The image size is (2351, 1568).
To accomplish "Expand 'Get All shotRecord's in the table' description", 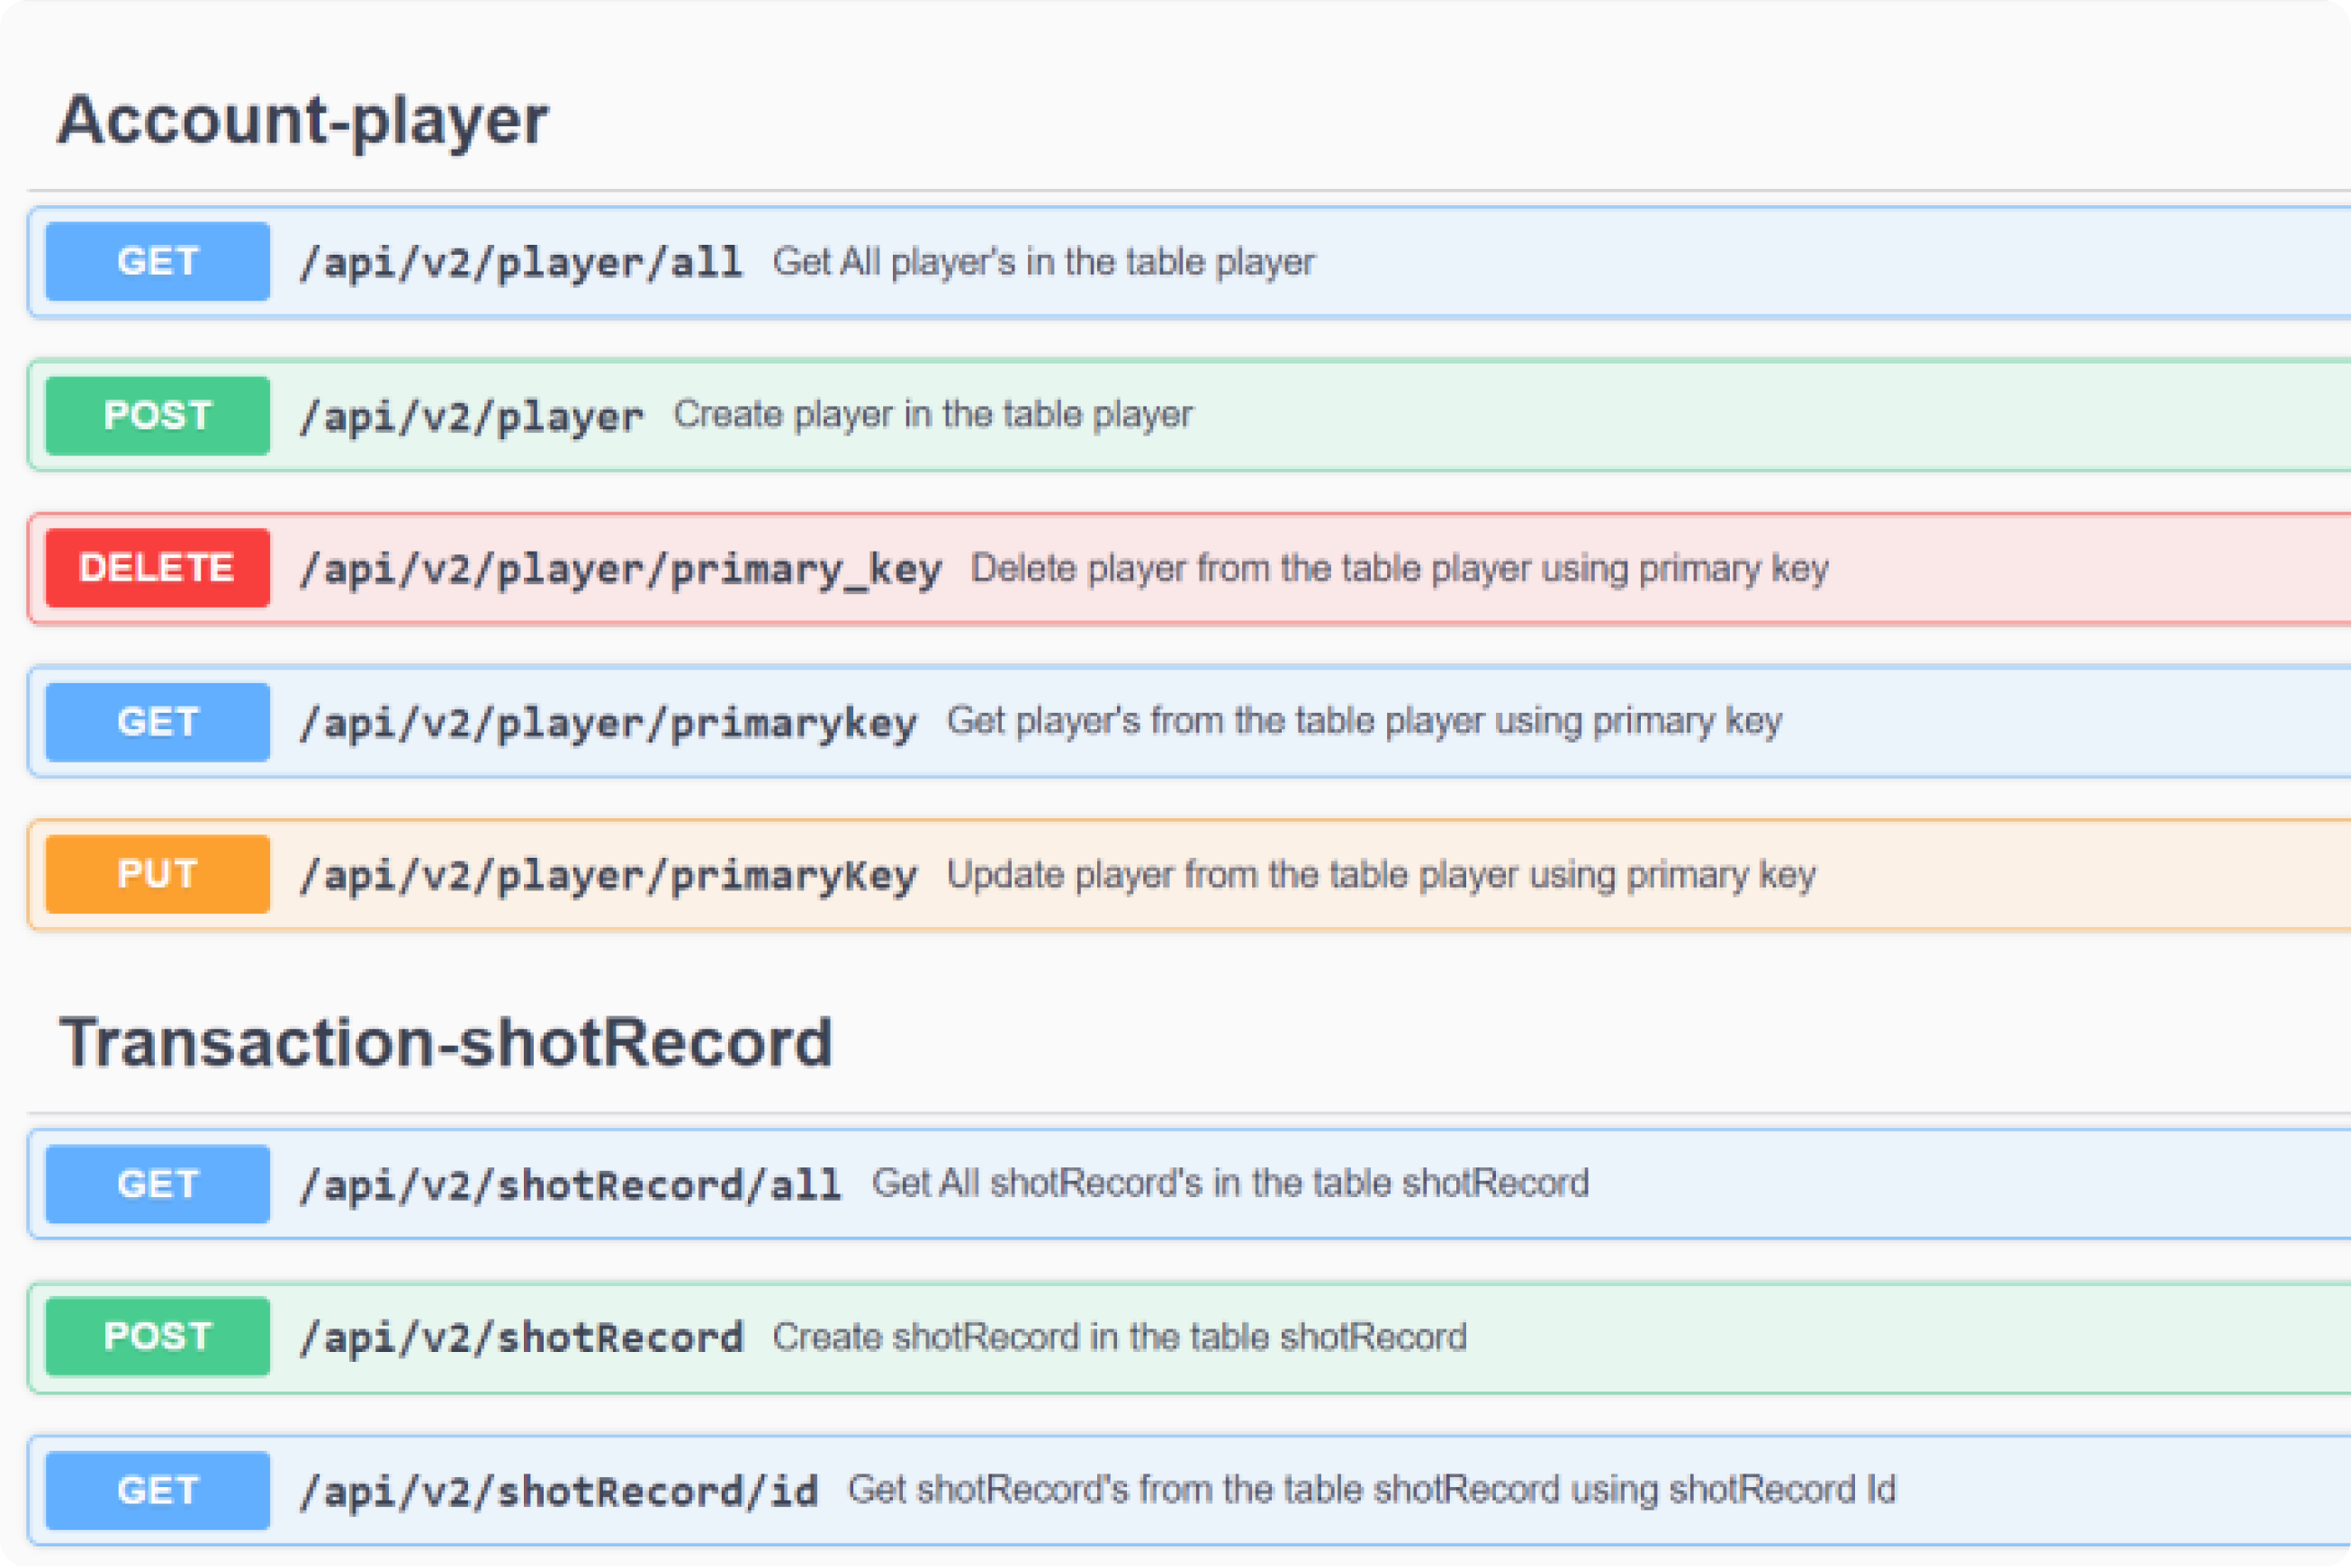I will click(1230, 1184).
